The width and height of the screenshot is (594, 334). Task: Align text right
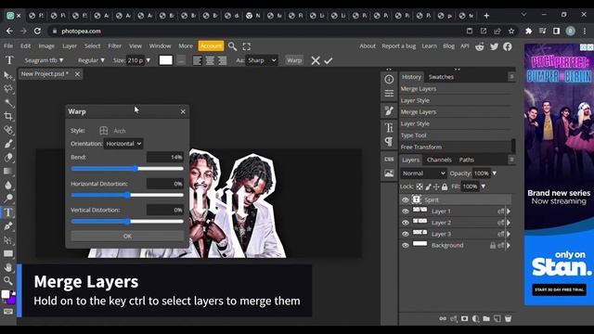click(x=223, y=60)
